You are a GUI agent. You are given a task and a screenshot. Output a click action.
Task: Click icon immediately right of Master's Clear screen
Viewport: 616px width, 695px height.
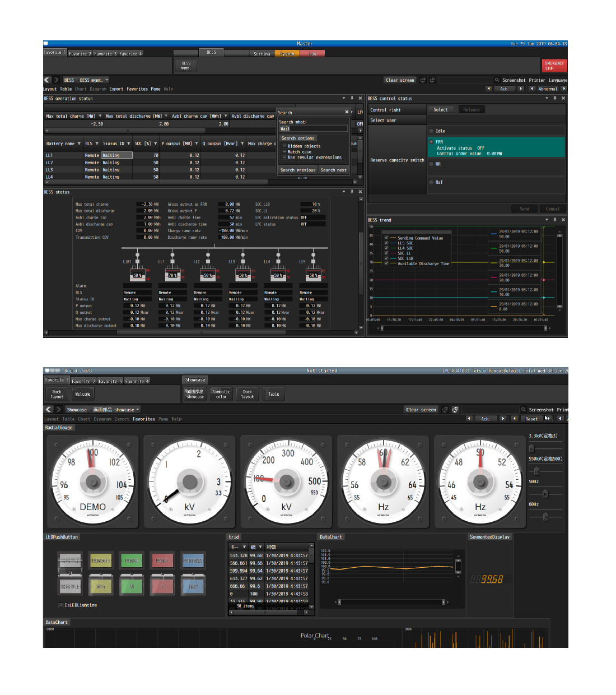tap(423, 80)
